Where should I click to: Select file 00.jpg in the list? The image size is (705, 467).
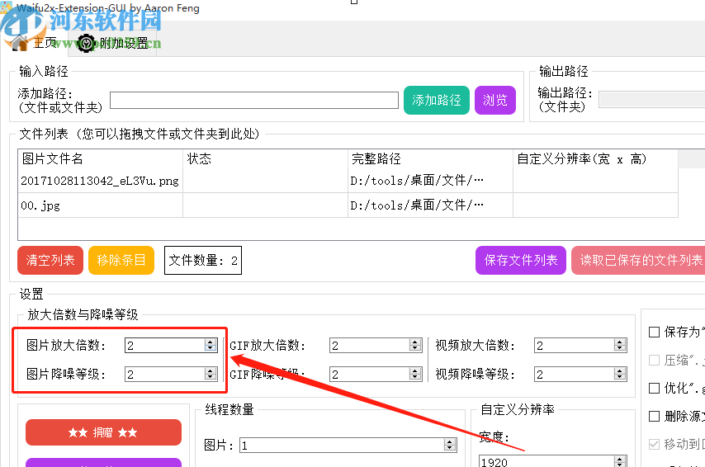click(x=100, y=205)
